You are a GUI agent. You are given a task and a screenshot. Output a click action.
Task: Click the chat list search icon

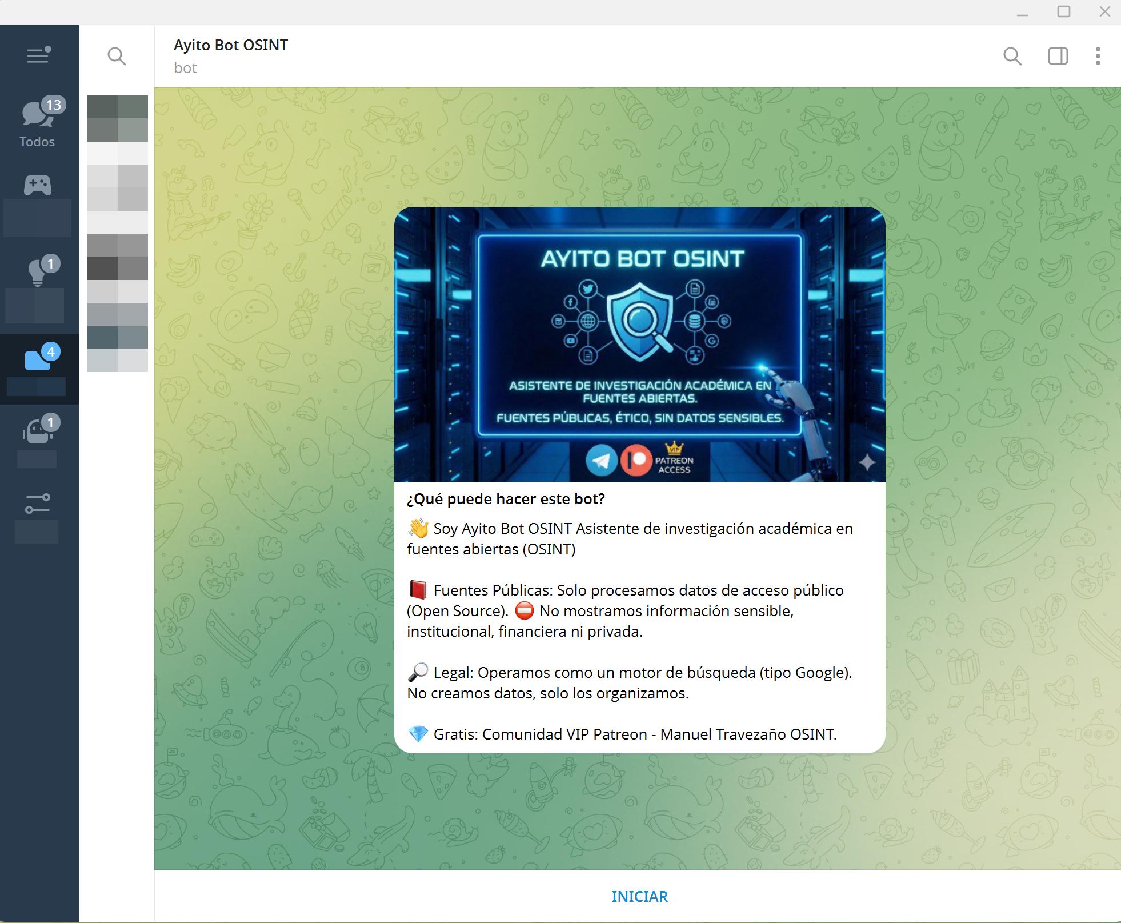coord(117,56)
